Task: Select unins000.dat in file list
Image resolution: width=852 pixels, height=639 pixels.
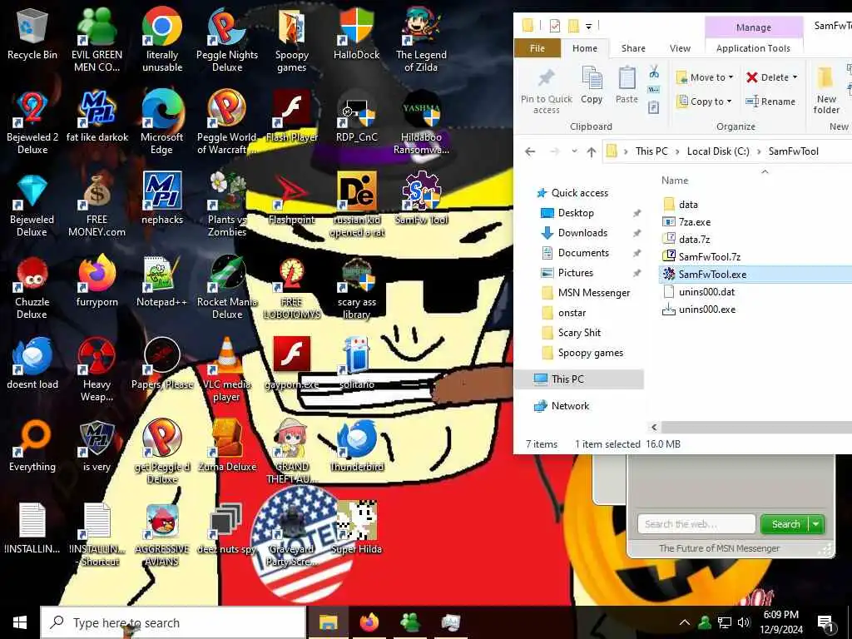Action: [x=706, y=292]
